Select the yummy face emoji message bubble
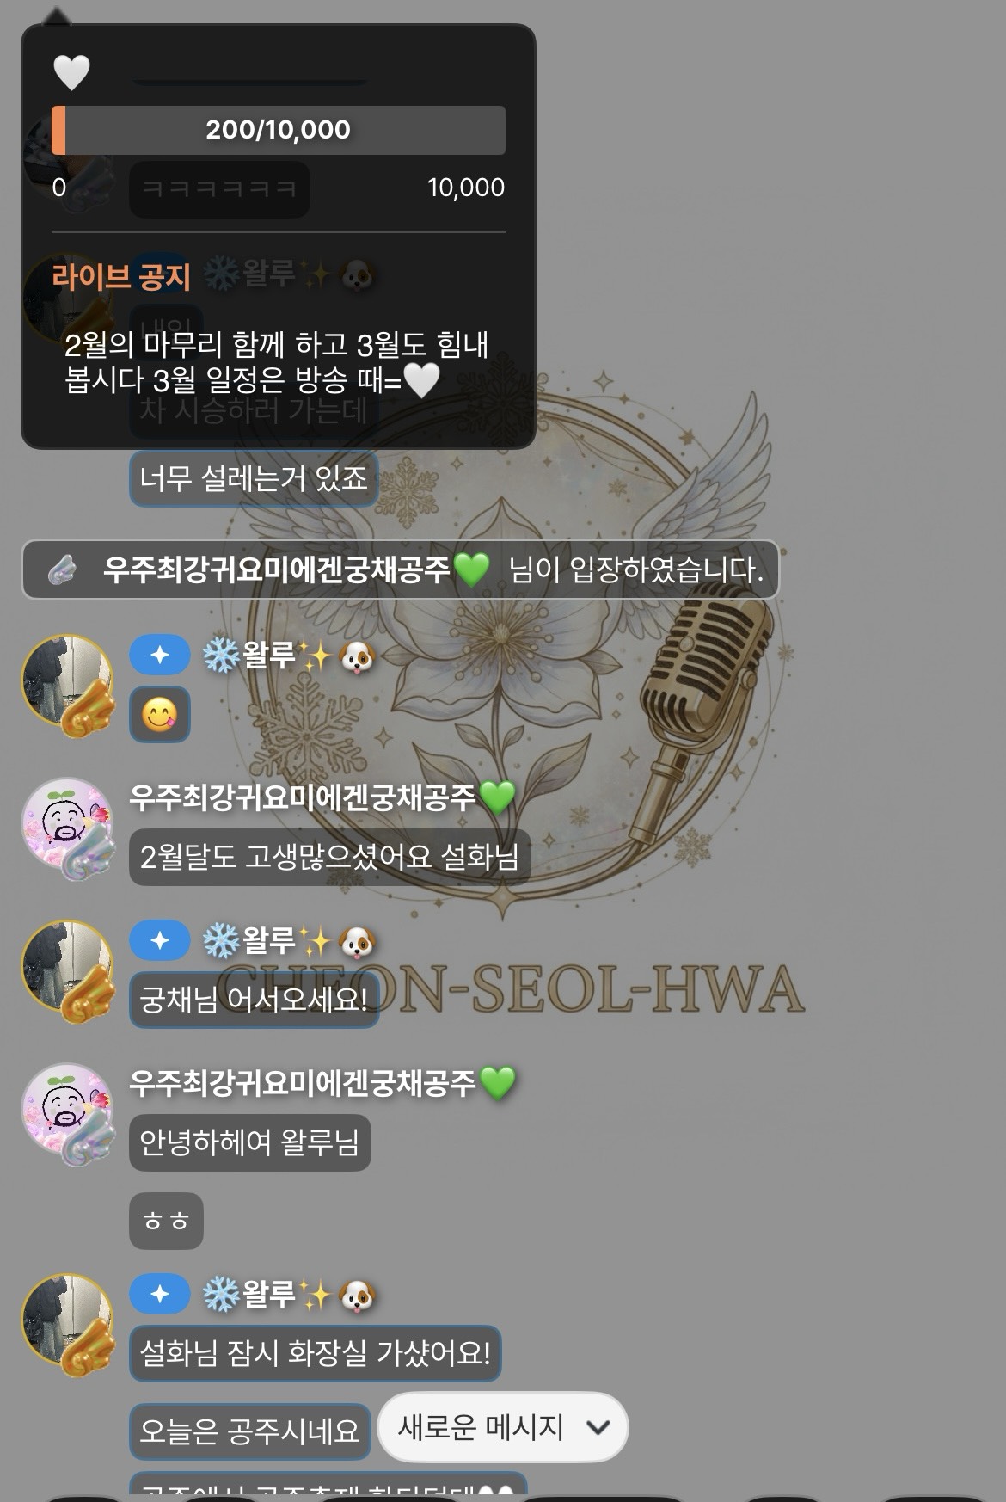Image resolution: width=1006 pixels, height=1502 pixels. 160,714
